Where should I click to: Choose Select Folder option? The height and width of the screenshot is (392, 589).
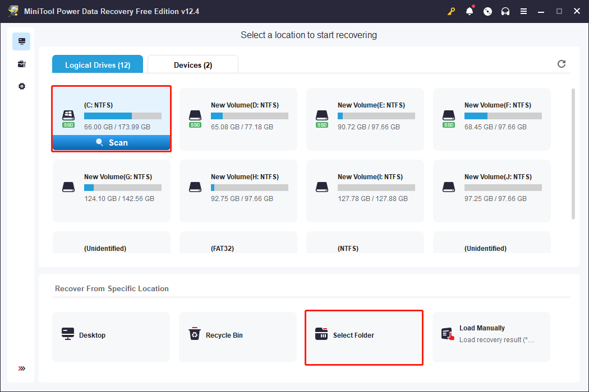(365, 337)
